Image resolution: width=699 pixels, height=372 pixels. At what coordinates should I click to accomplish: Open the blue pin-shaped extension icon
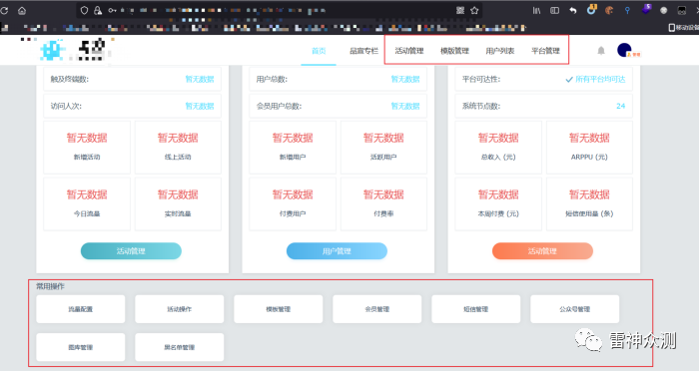[627, 10]
